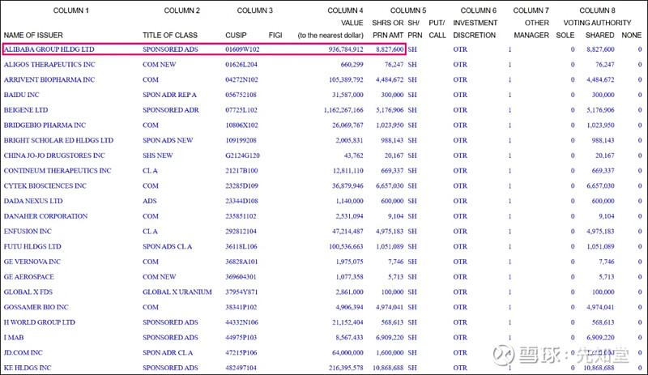
Task: Select the ALIGOS THERAPEUTICS INC row name
Action: pyautogui.click(x=49, y=65)
